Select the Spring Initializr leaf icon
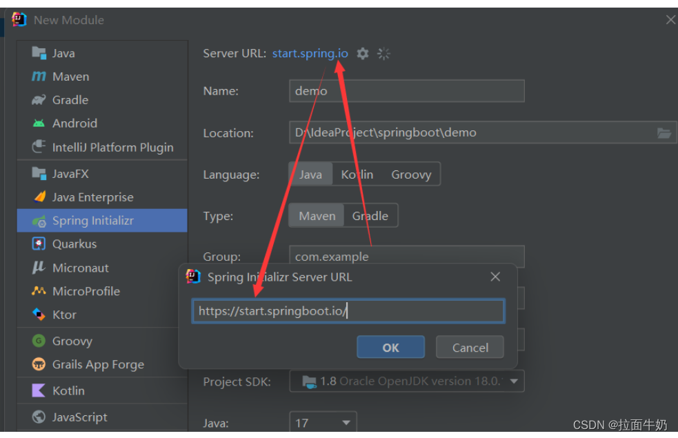This screenshot has height=438, width=678. pyautogui.click(x=39, y=221)
